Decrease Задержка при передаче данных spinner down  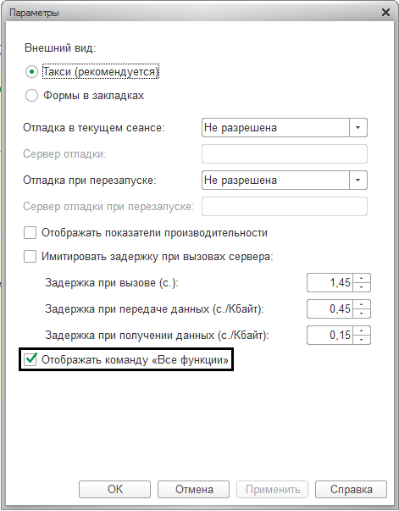pyautogui.click(x=362, y=314)
